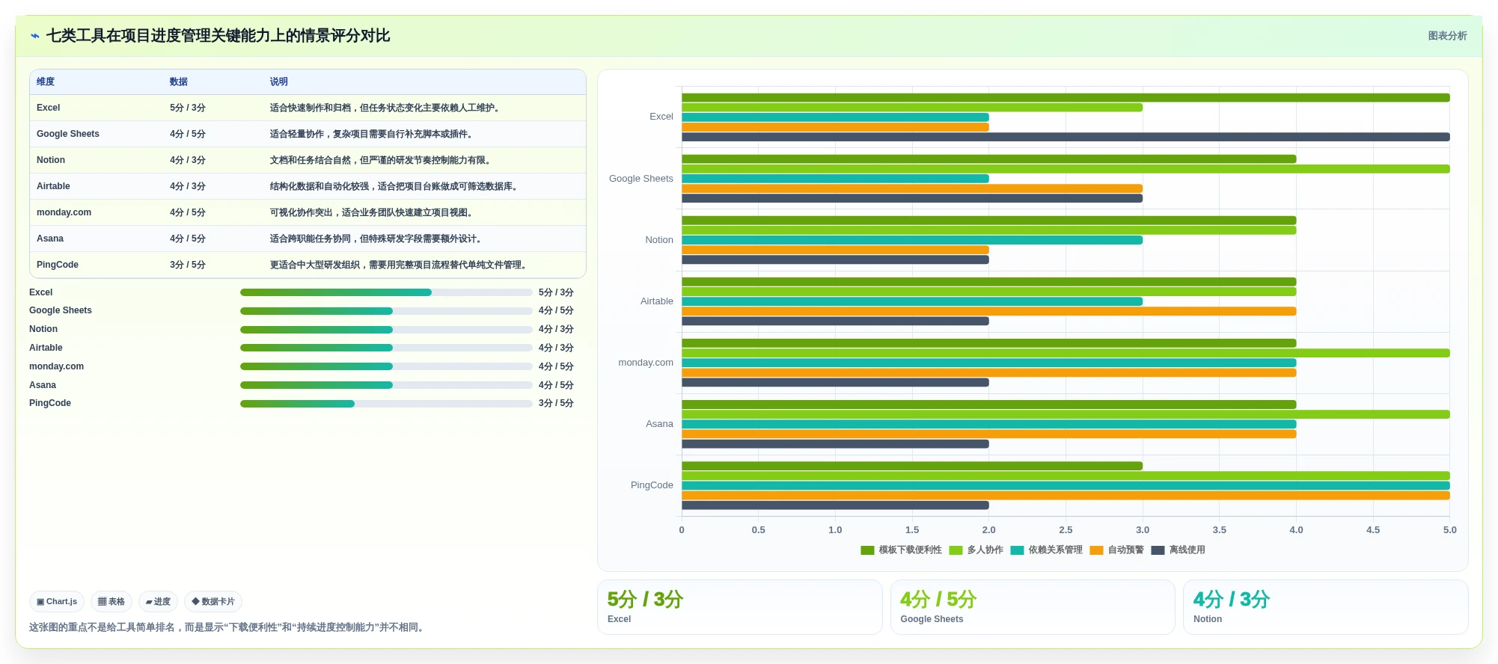Click PingCode's orange 自动预警 bar
The width and height of the screenshot is (1498, 664).
pyautogui.click(x=1066, y=496)
